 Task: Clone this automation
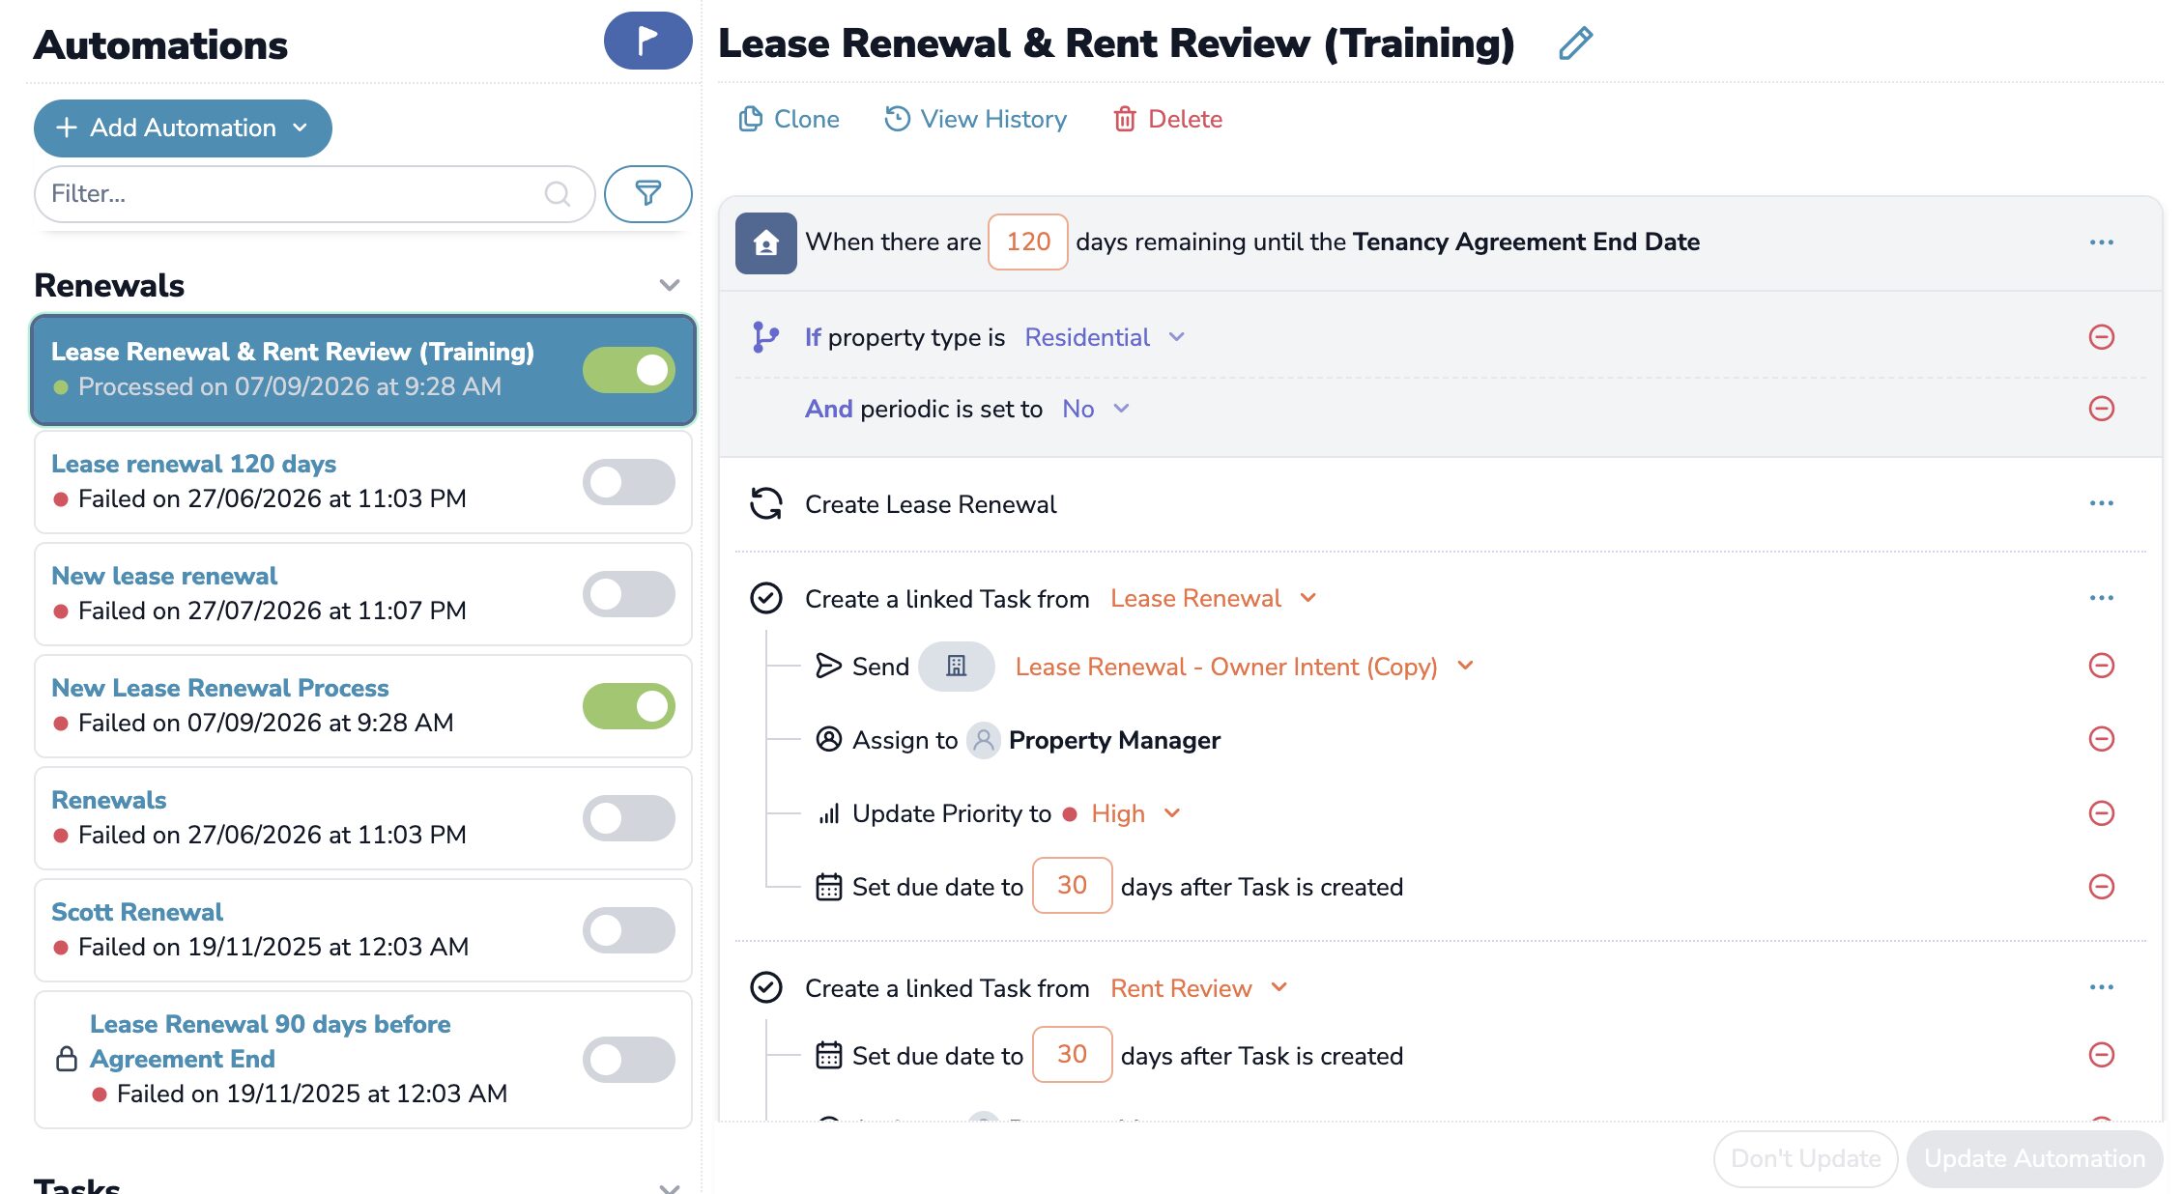790,119
